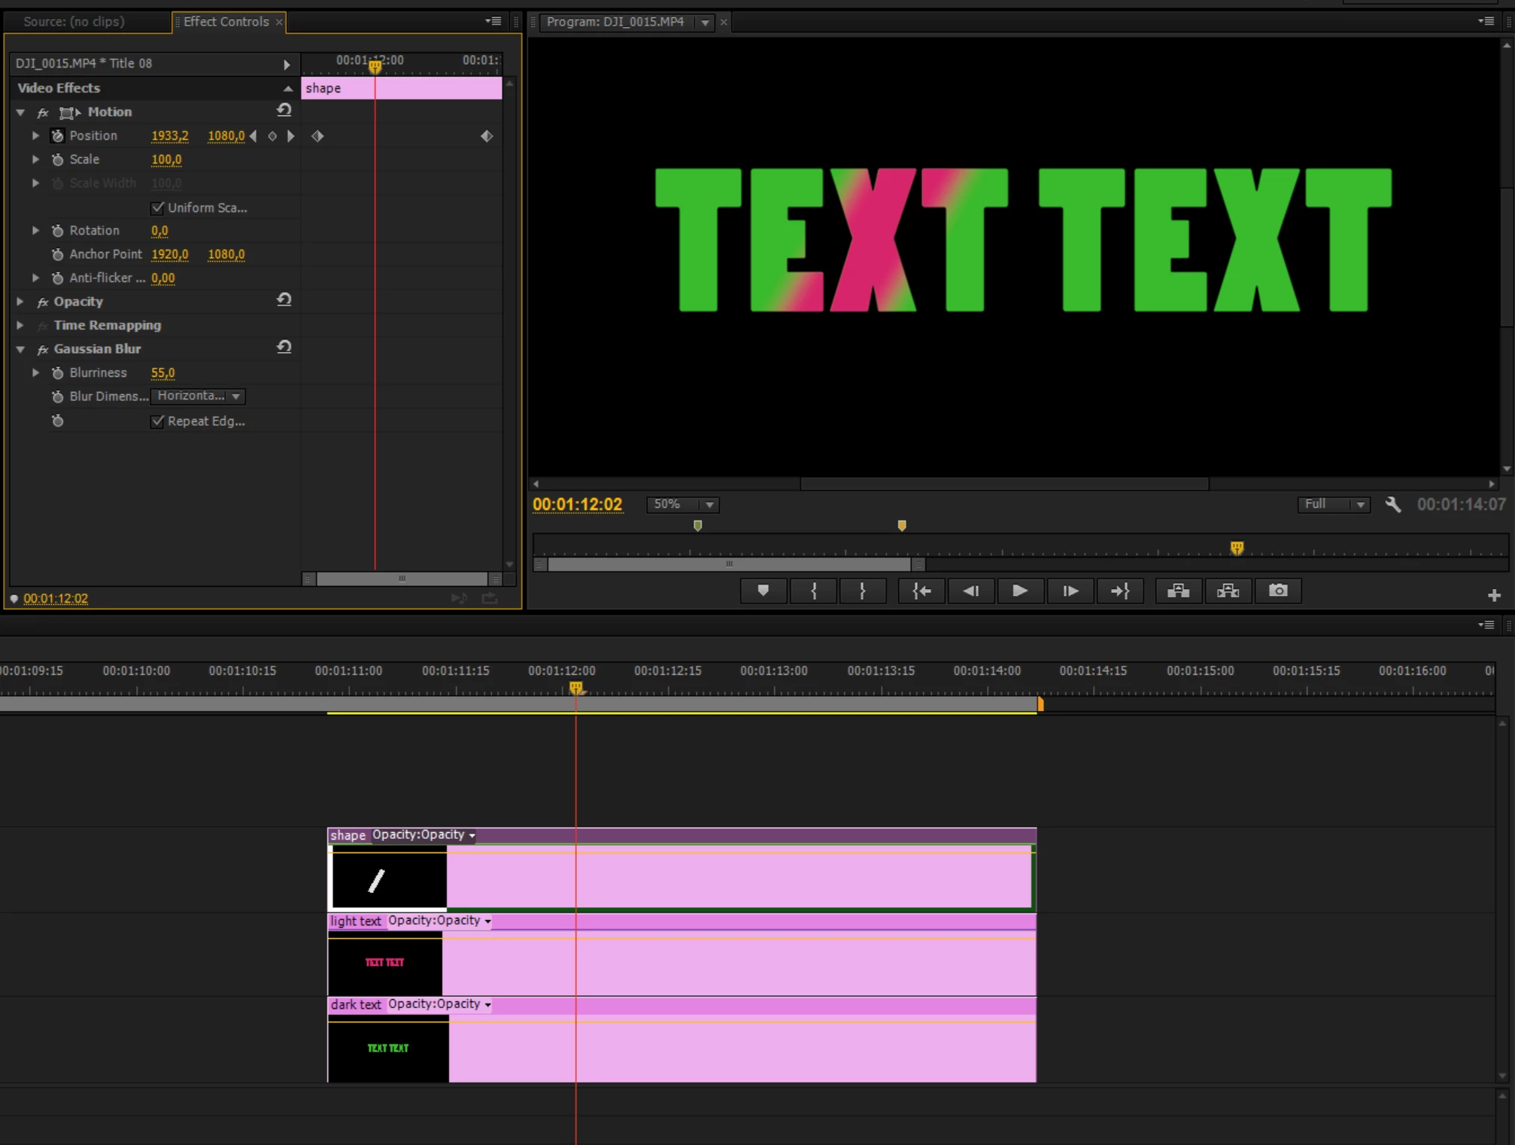Image resolution: width=1515 pixels, height=1145 pixels.
Task: Click the Mark In bracket button
Action: [x=813, y=591]
